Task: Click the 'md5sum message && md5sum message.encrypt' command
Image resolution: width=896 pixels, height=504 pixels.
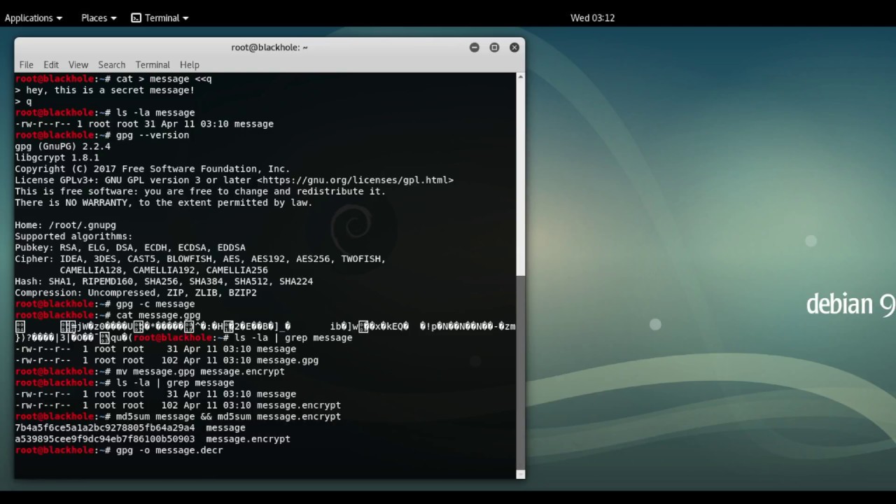Action: tap(228, 416)
